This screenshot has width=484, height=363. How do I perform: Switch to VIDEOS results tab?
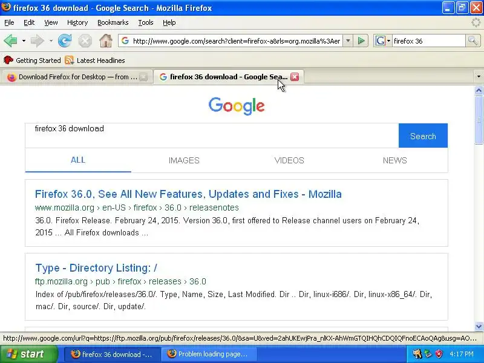pyautogui.click(x=289, y=160)
